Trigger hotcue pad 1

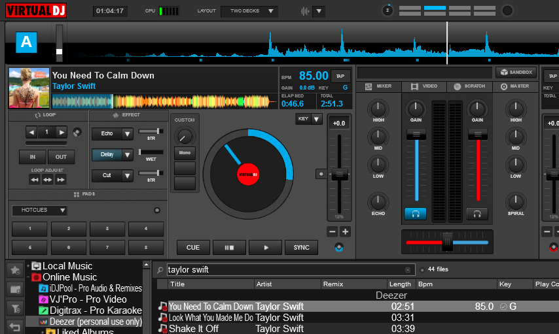click(x=29, y=229)
